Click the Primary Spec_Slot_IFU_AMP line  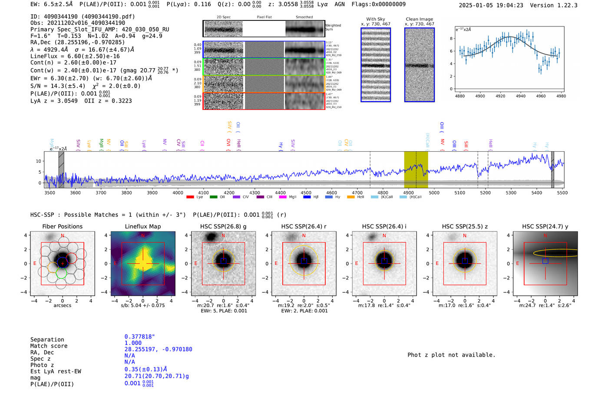[100, 30]
